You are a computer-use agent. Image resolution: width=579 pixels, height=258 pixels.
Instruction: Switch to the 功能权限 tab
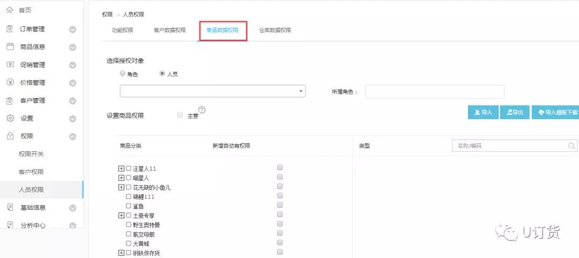tap(123, 31)
